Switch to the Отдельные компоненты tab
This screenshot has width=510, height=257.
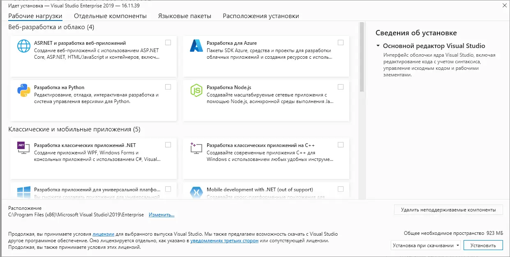coord(109,15)
